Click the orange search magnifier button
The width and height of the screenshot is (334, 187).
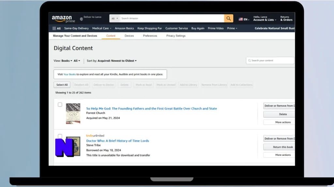pyautogui.click(x=229, y=19)
